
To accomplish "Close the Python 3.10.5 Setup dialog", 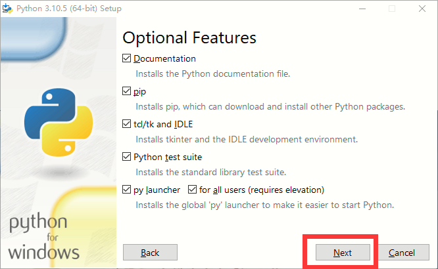I will 422,9.
